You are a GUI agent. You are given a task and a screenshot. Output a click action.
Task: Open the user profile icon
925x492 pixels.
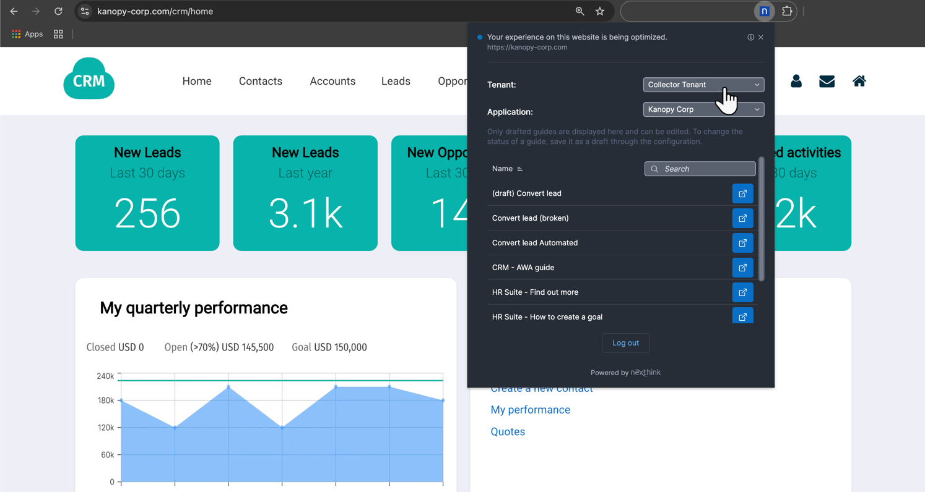[x=796, y=81]
